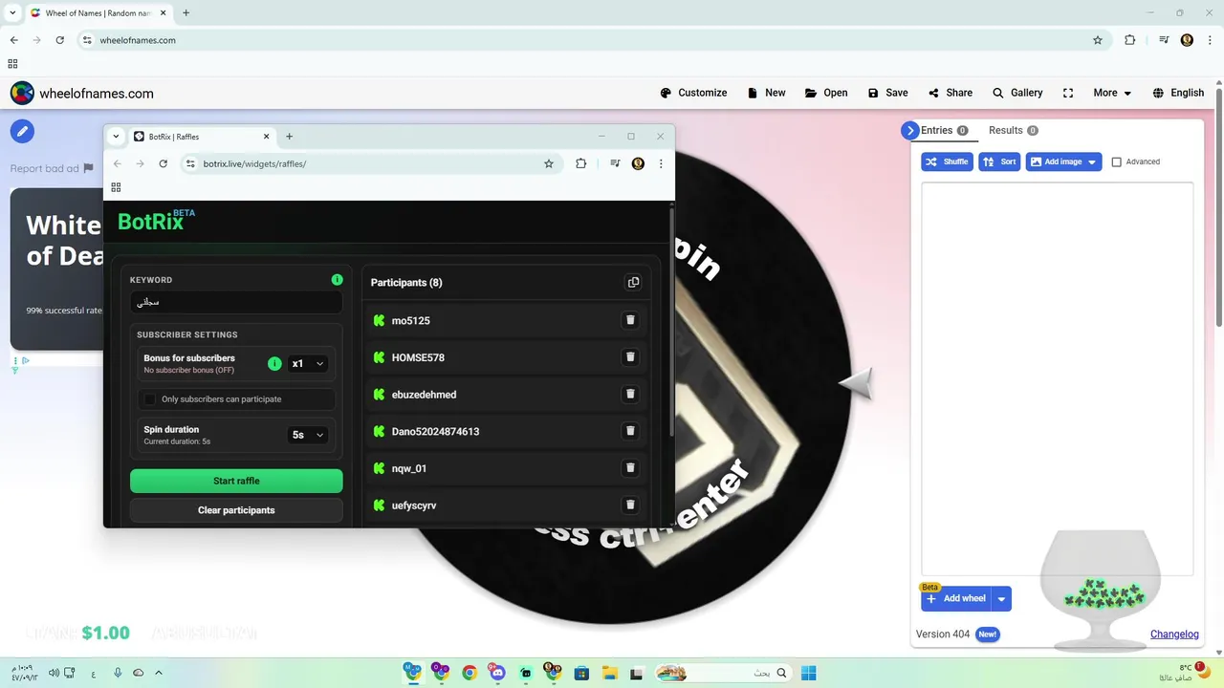The height and width of the screenshot is (688, 1224).
Task: Clear participants in BotRix
Action: coord(236,510)
